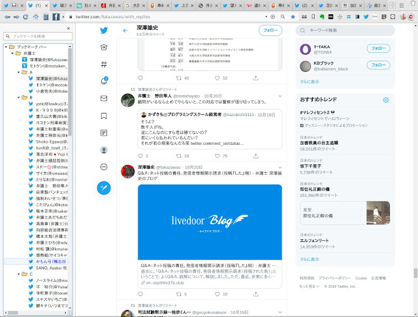Go back using the profile arrow
Image resolution: width=418 pixels, height=317 pixels.
click(125, 31)
